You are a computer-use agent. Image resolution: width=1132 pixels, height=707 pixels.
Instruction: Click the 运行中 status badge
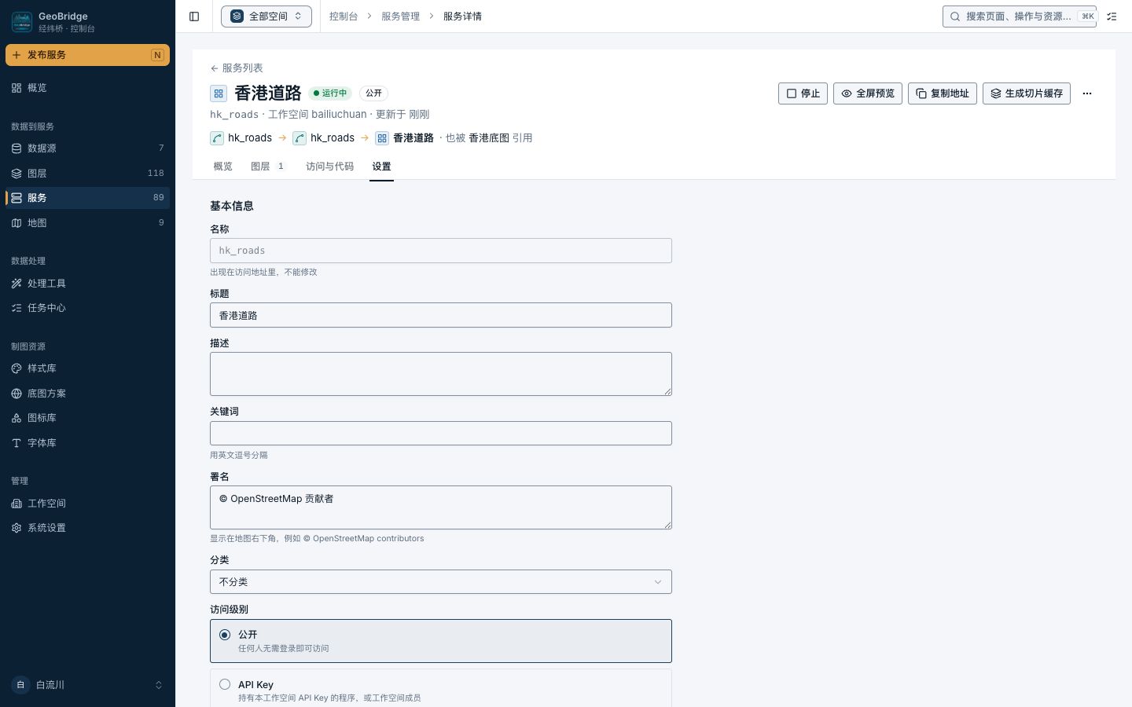click(x=330, y=93)
